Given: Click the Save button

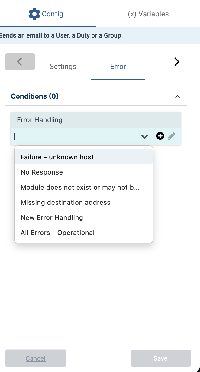Looking at the screenshot, I should pos(160,358).
